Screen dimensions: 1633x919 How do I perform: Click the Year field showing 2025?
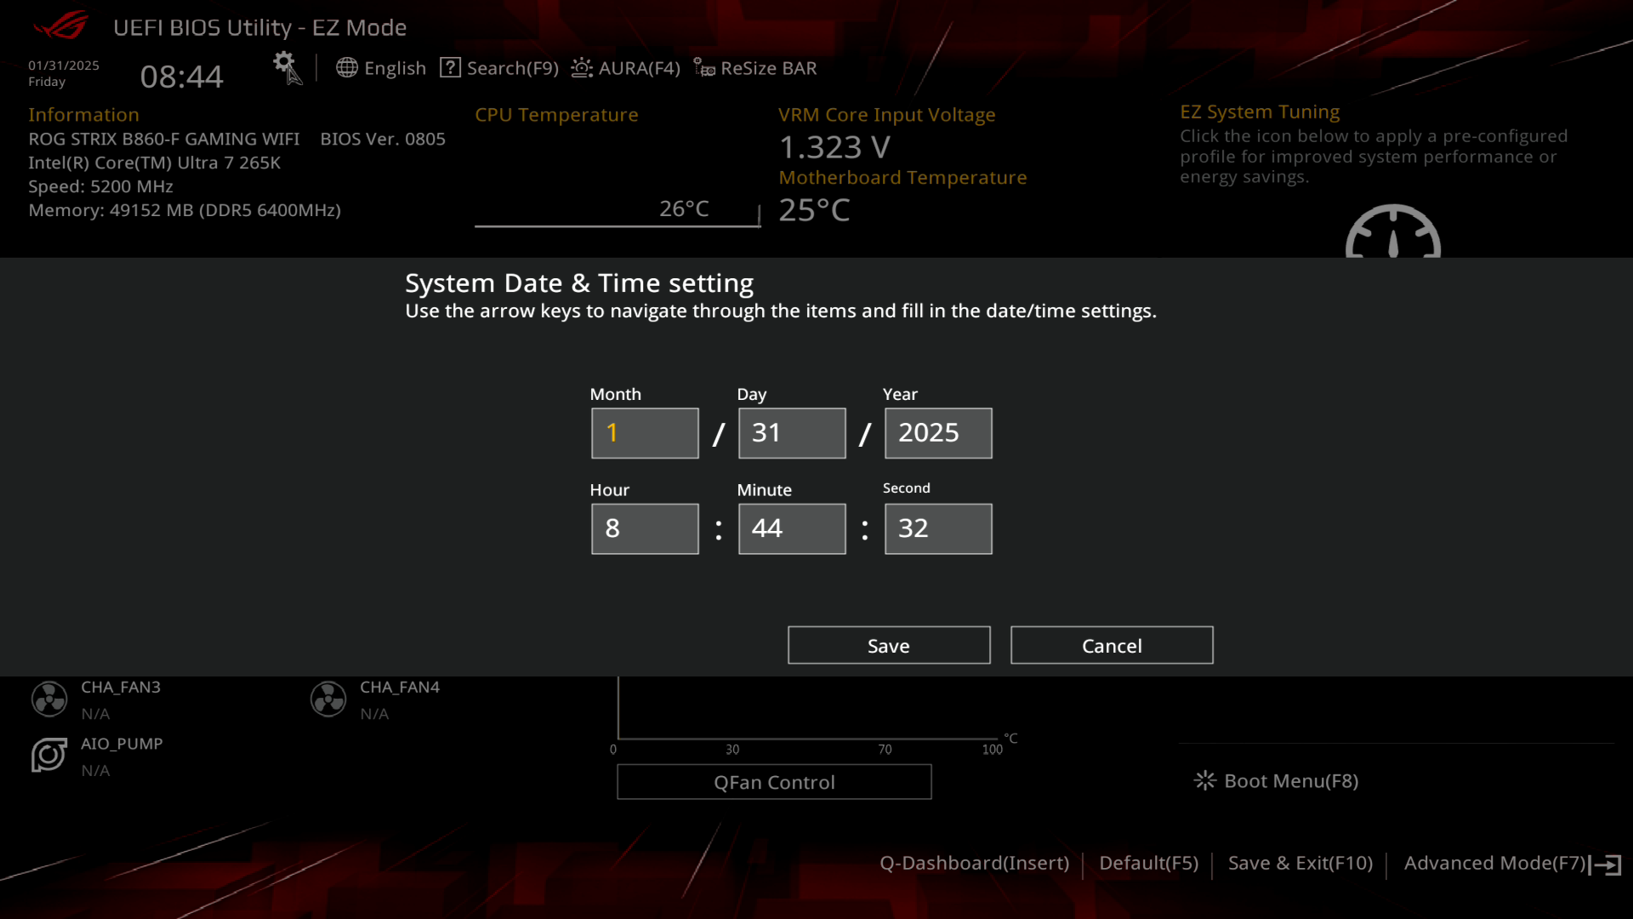tap(937, 433)
